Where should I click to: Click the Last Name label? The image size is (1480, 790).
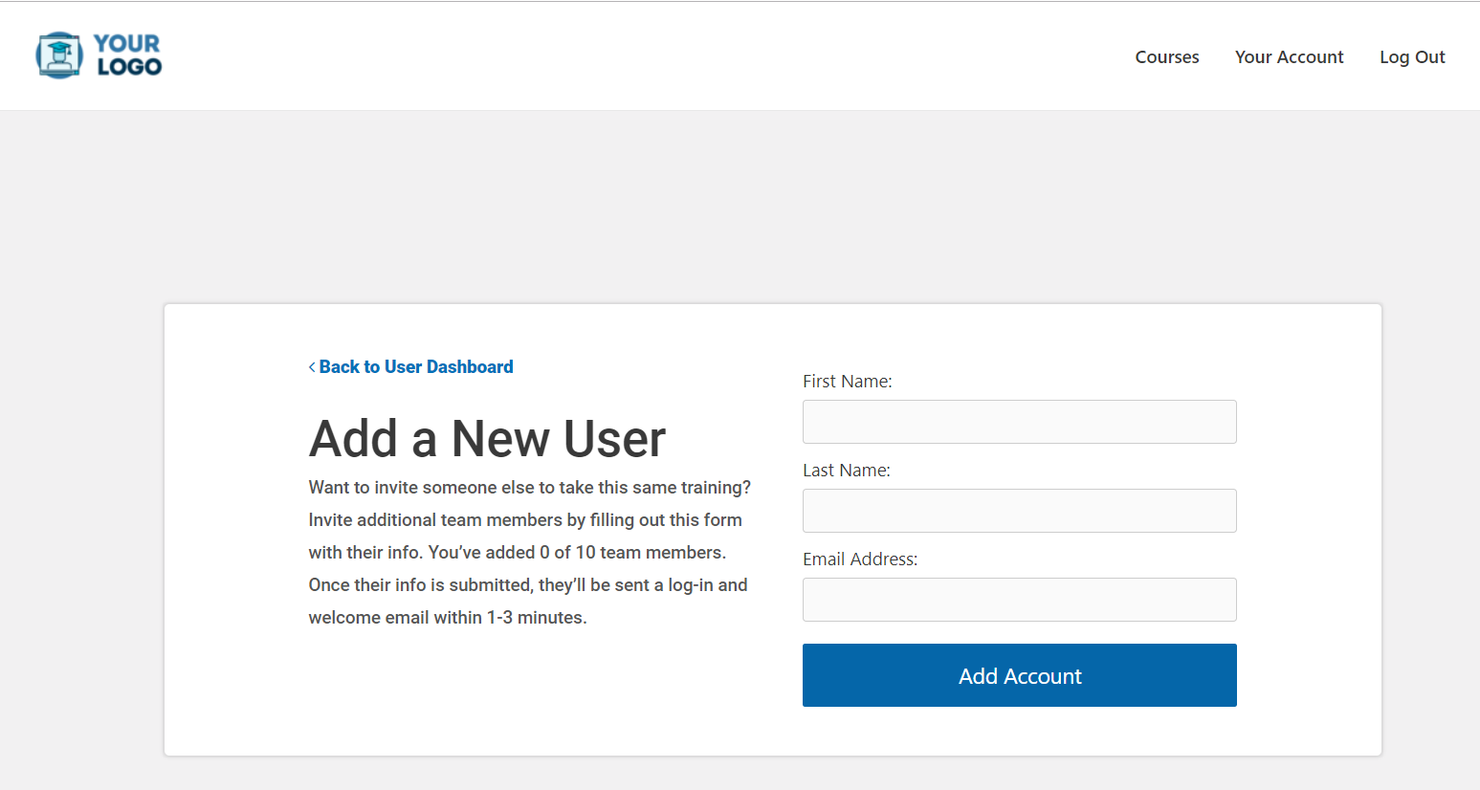click(847, 470)
